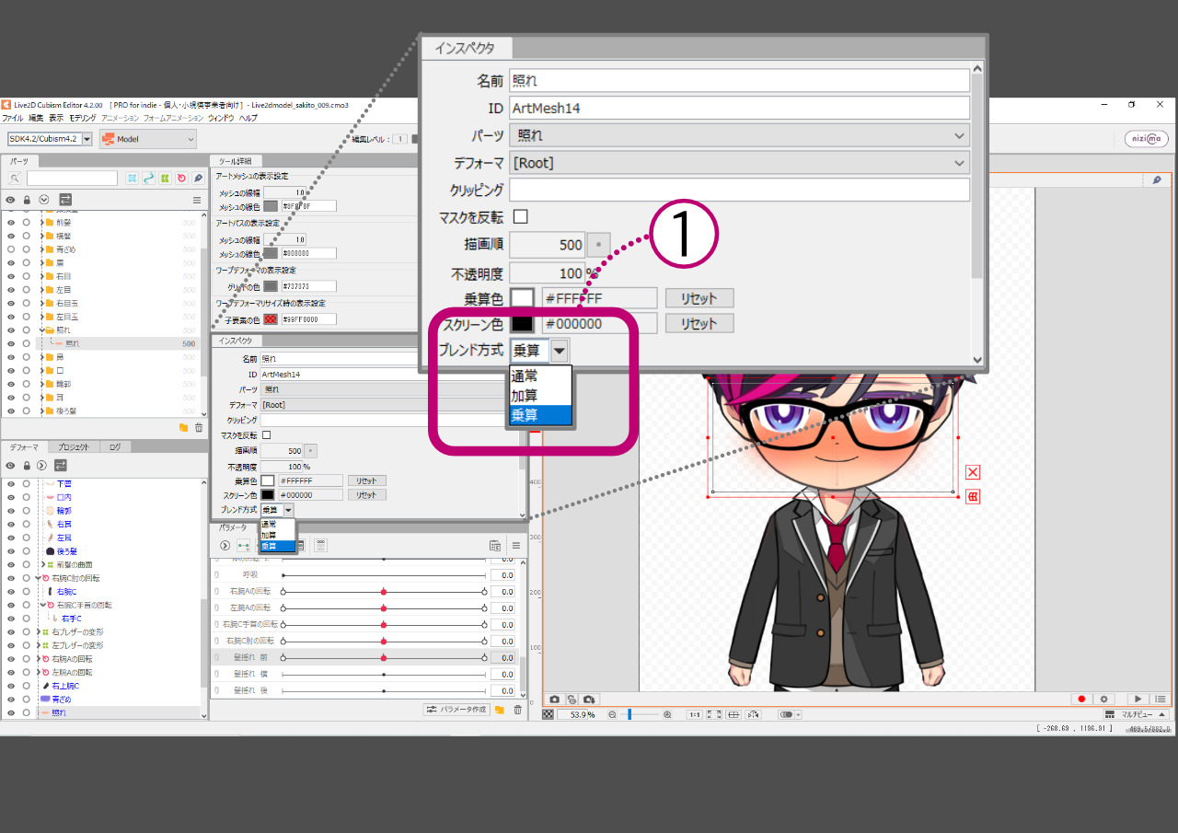The image size is (1178, 833).
Task: Hide the 口内 deformer item
Action: click(x=11, y=497)
